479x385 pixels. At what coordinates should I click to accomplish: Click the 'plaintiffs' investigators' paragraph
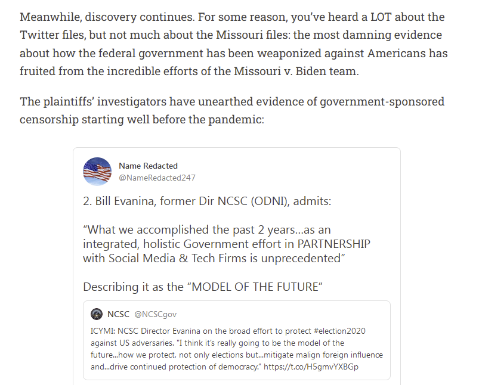tap(232, 110)
